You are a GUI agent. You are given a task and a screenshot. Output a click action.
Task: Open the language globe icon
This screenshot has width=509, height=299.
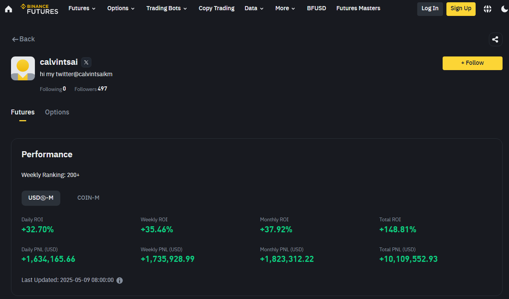(487, 9)
